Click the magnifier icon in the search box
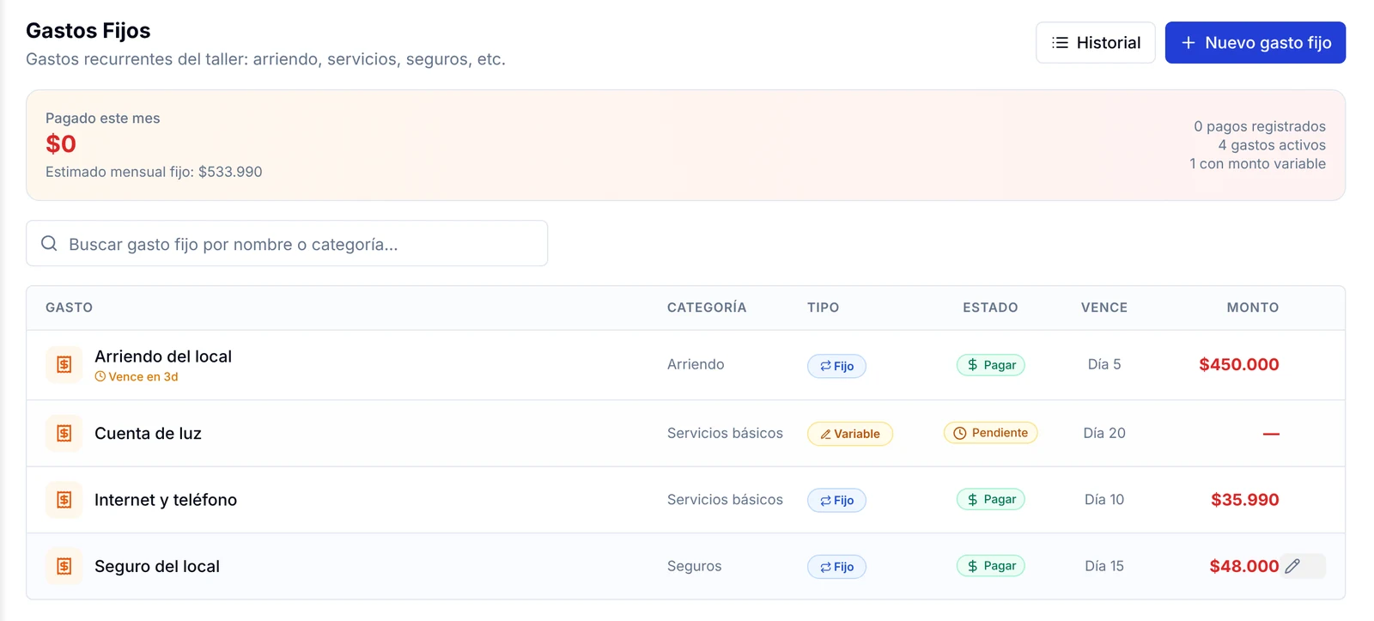Viewport: 1374px width, 621px height. 49,244
